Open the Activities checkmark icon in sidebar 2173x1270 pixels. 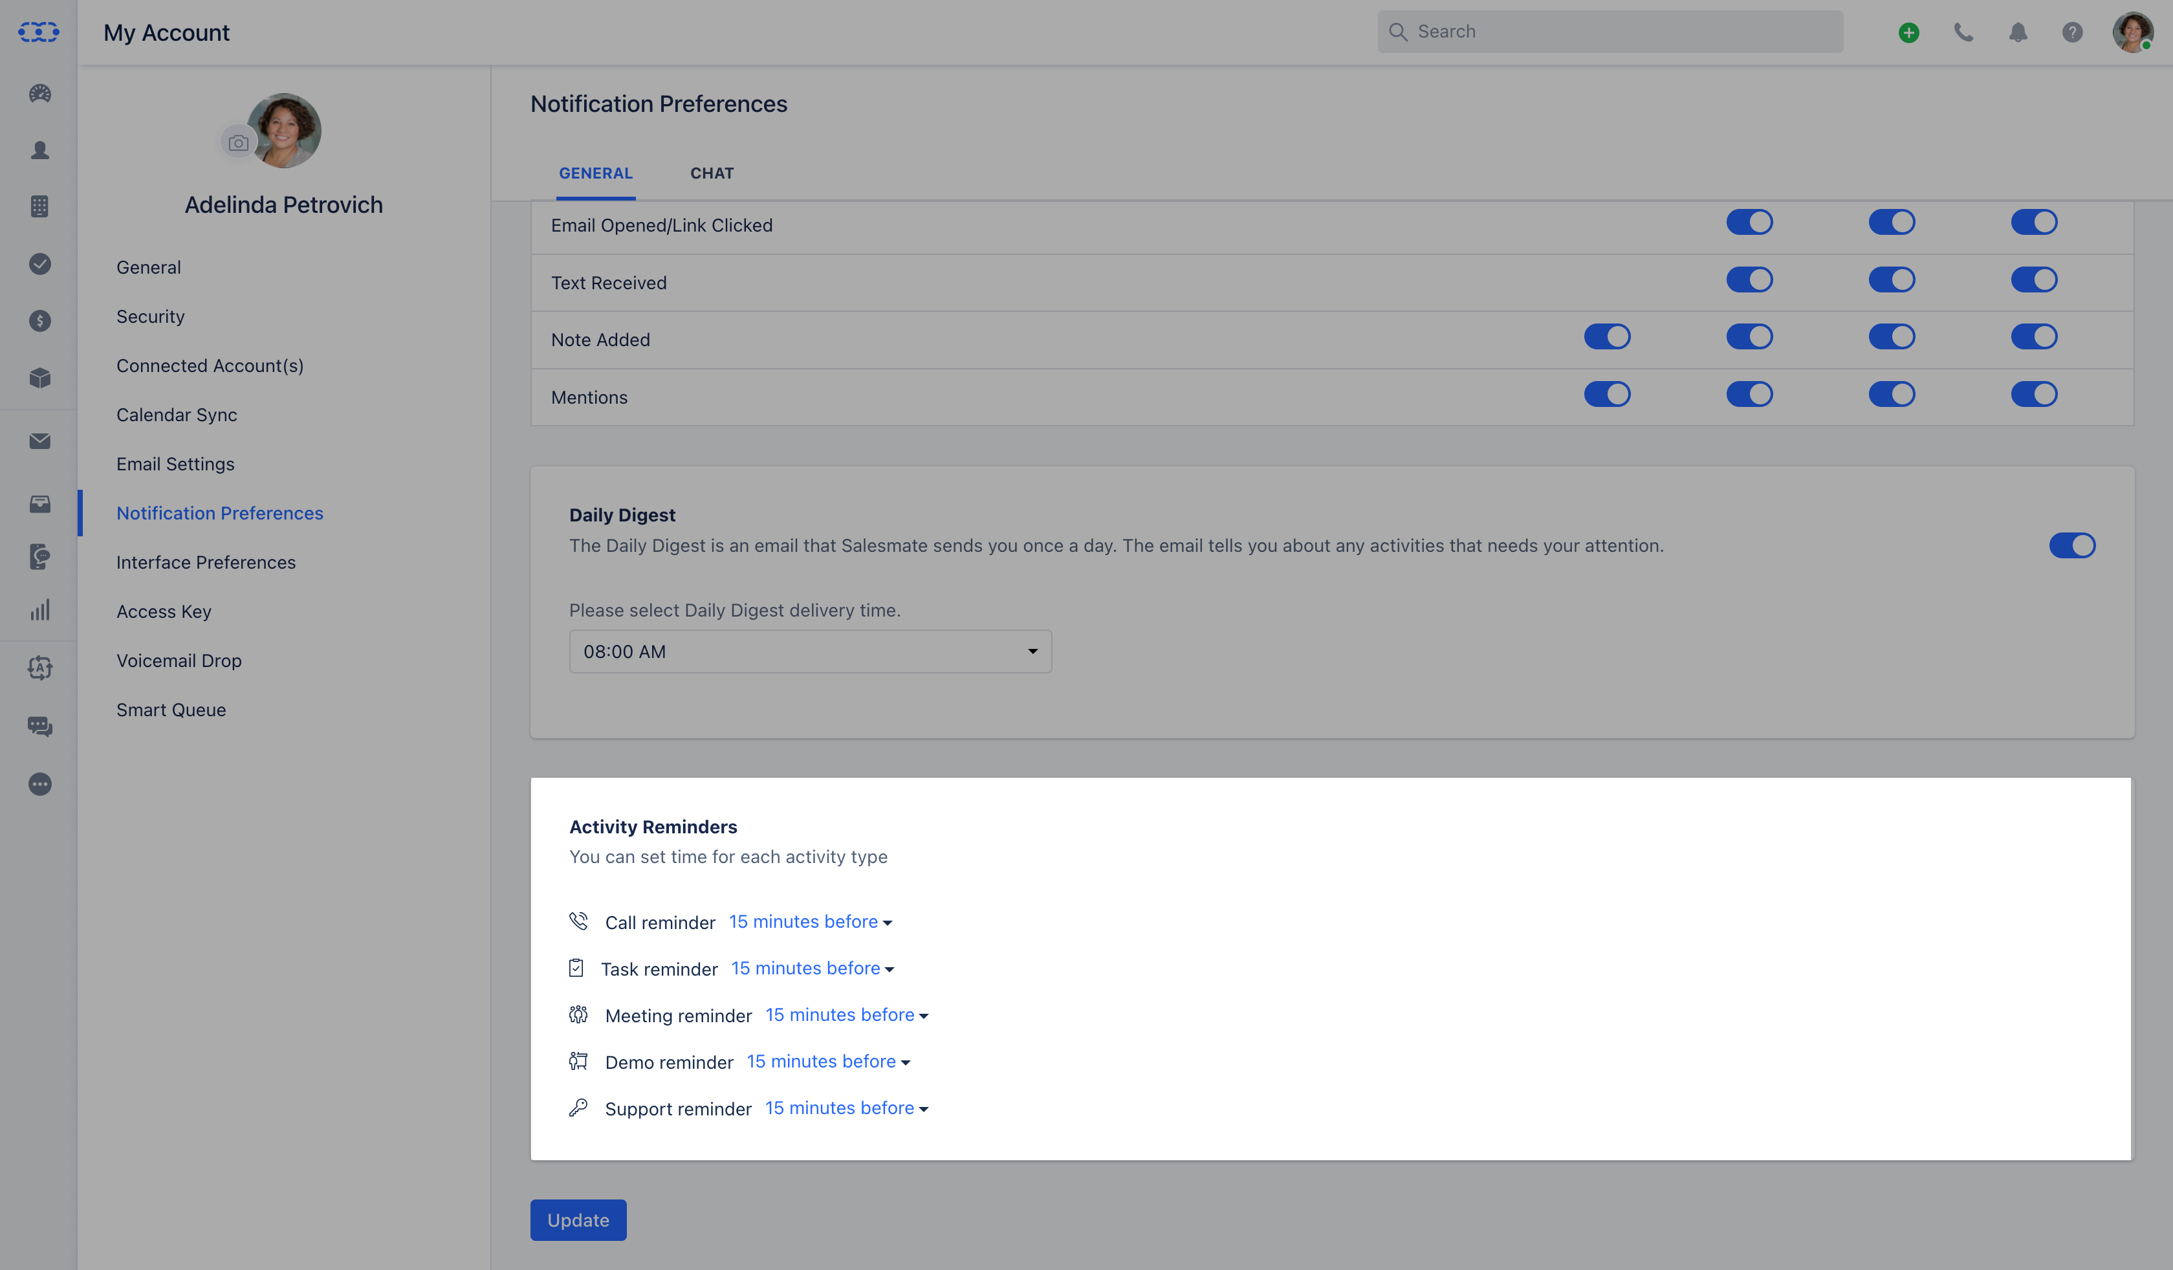[x=39, y=264]
